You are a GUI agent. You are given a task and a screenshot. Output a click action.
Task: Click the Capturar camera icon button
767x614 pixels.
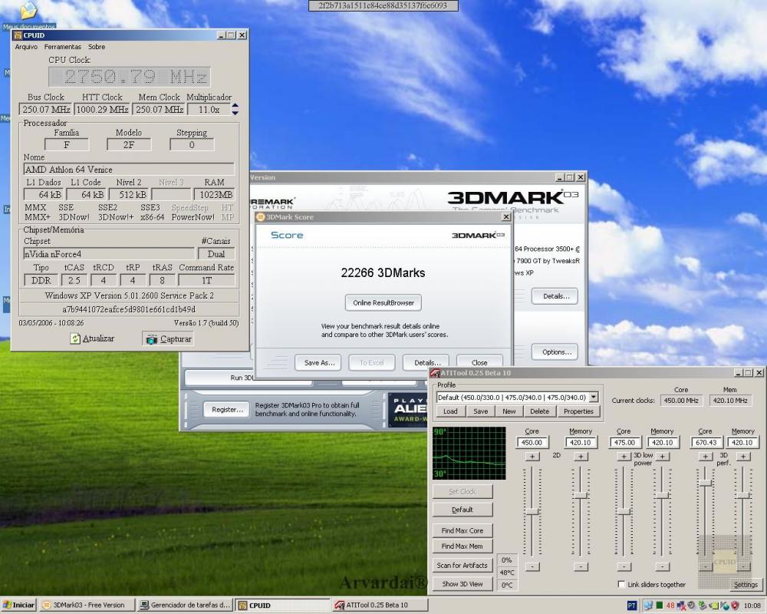(152, 339)
